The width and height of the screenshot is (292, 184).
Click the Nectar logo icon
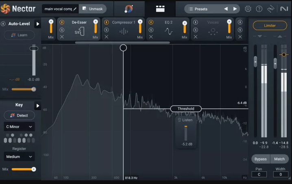[x=5, y=9]
